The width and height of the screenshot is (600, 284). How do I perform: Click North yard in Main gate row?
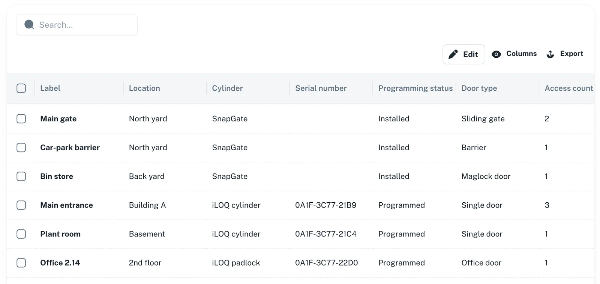[148, 119]
